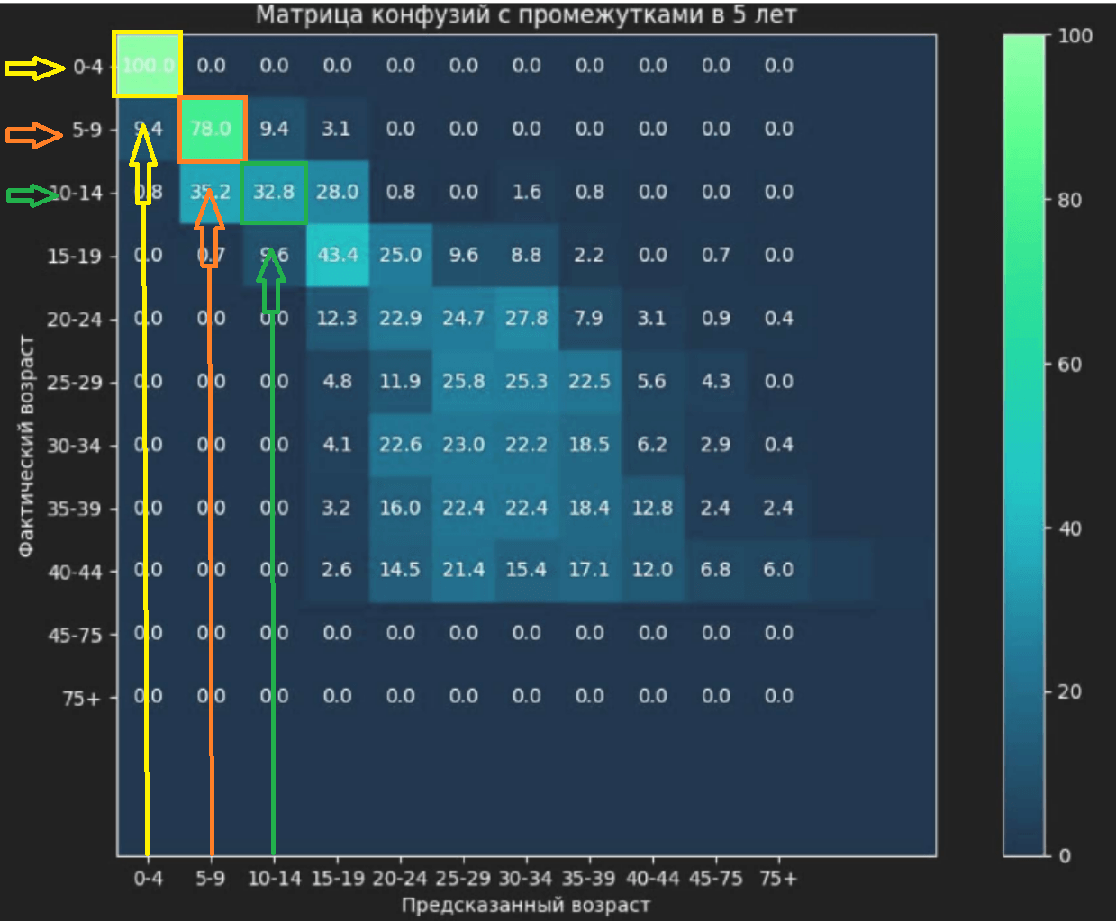Image resolution: width=1116 pixels, height=921 pixels.
Task: Select the cell reading 23.0
Action: (x=463, y=444)
